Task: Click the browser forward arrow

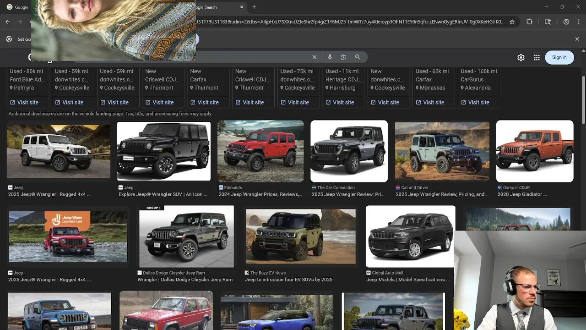Action: 20,22
